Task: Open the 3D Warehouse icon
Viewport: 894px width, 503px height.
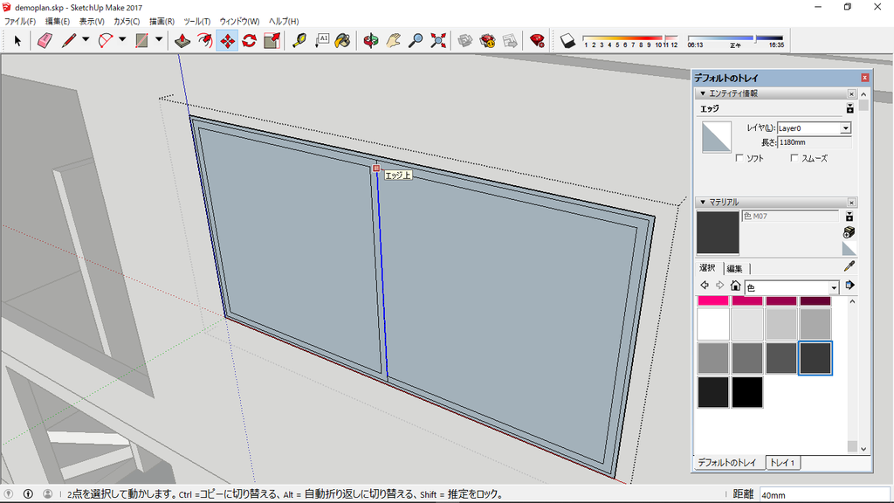Action: (465, 40)
